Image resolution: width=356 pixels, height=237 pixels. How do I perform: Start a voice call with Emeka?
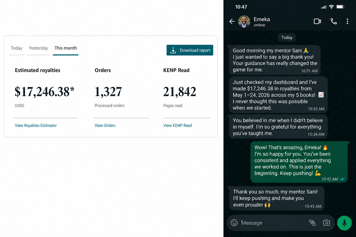click(333, 21)
